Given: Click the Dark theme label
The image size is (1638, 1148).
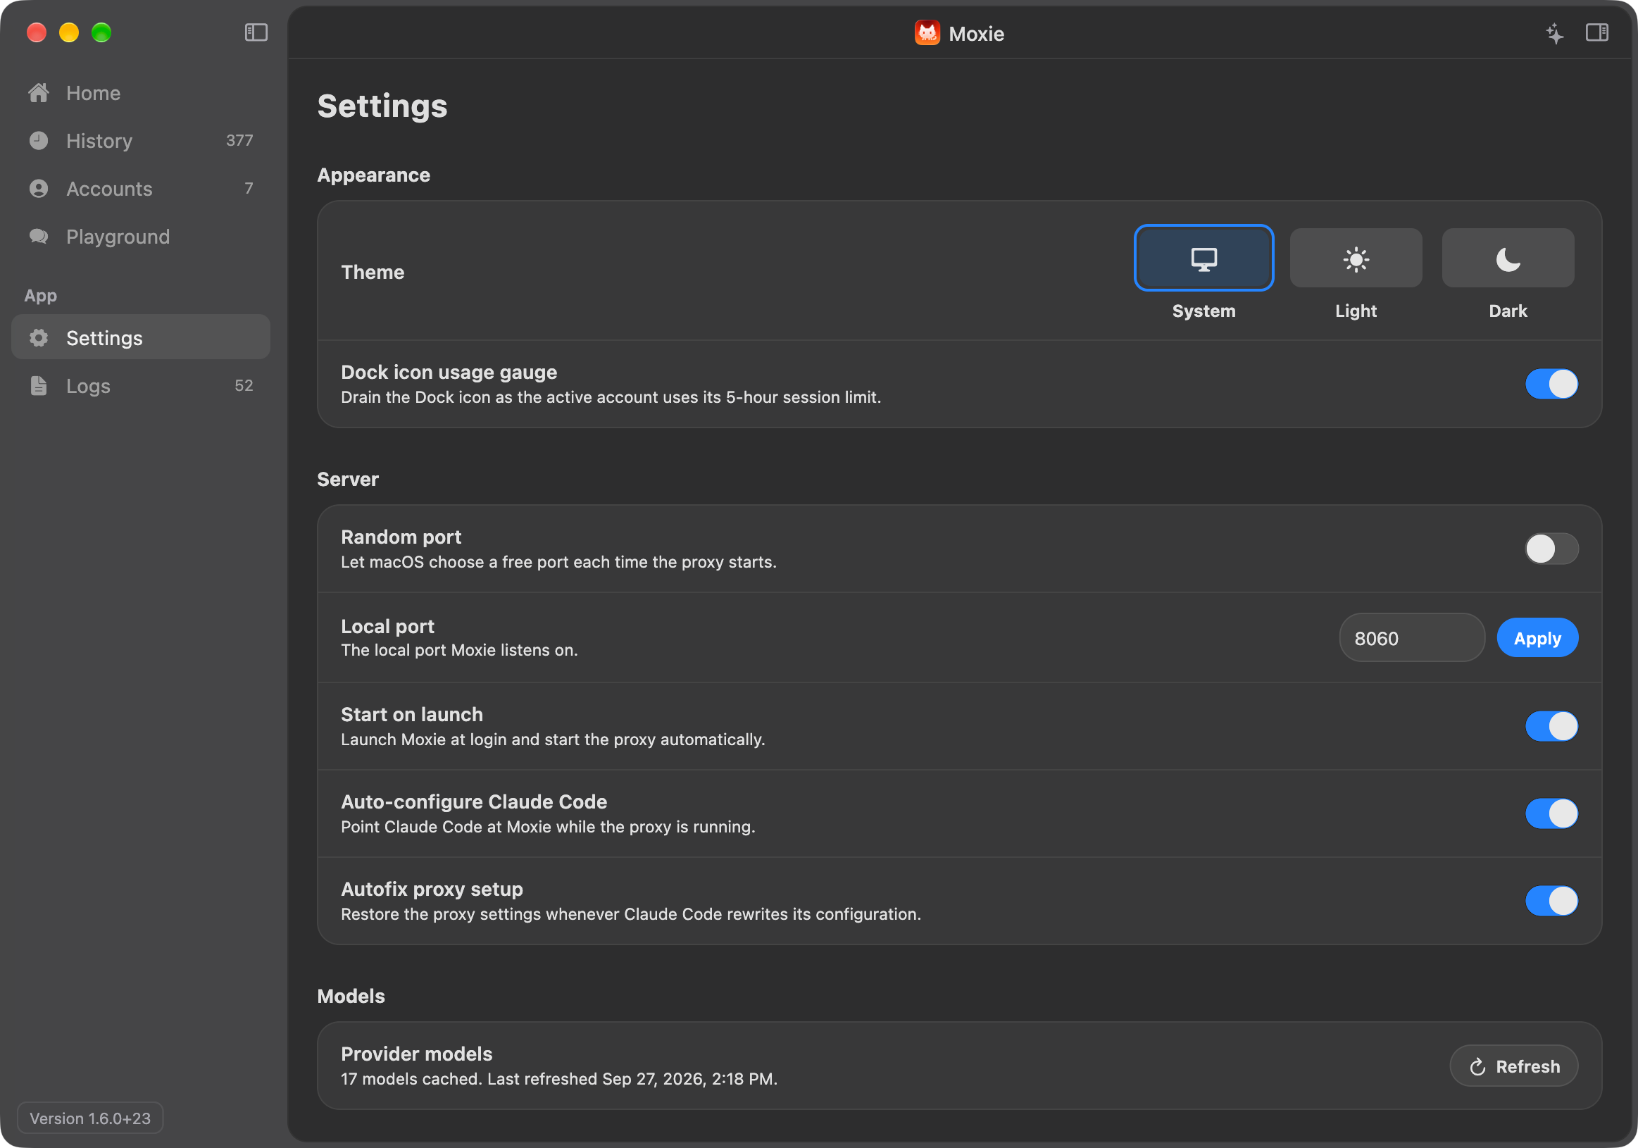Looking at the screenshot, I should coord(1508,311).
